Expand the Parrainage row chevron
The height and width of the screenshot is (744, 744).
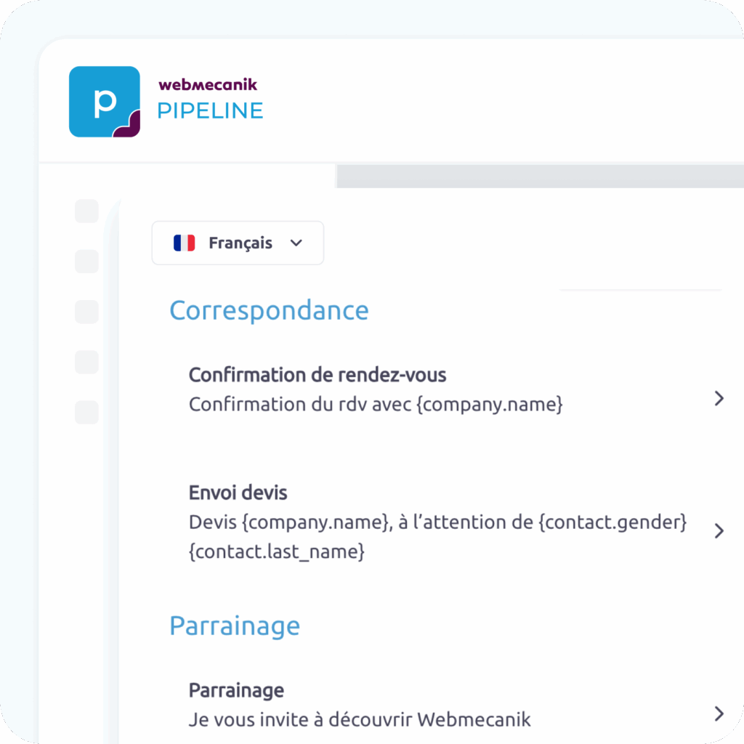pyautogui.click(x=719, y=713)
